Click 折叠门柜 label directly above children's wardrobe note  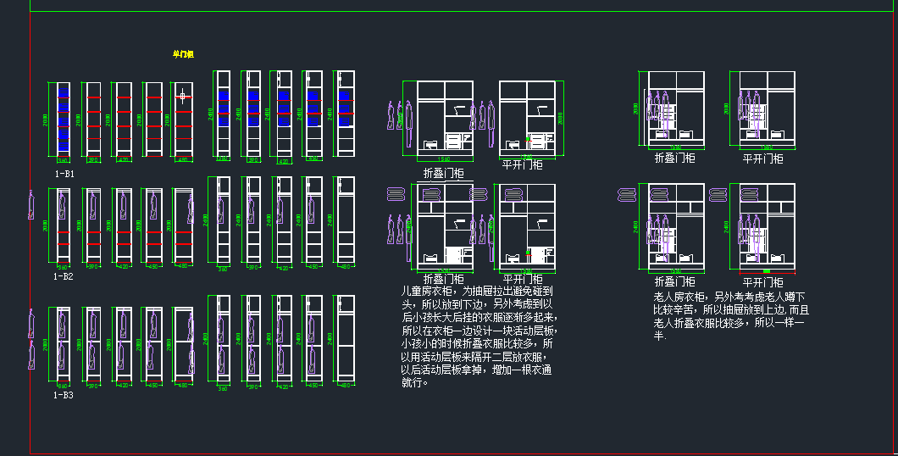point(443,279)
